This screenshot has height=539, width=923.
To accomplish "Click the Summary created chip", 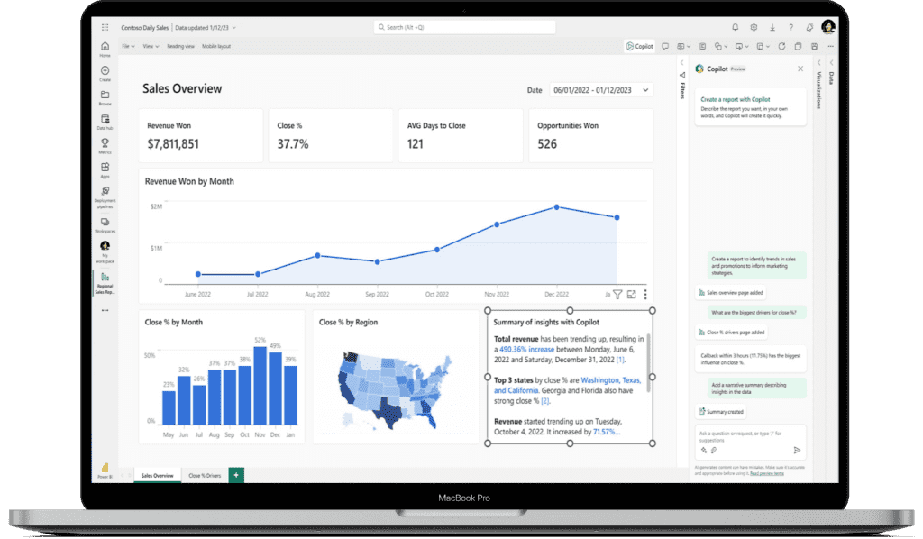I will pos(720,412).
